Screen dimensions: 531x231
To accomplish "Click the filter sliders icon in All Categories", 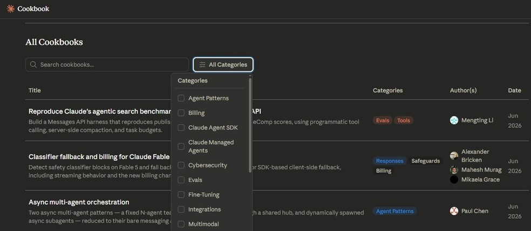I will pos(202,64).
